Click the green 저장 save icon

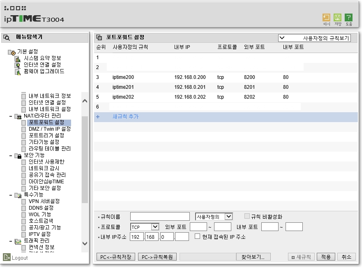point(337,18)
